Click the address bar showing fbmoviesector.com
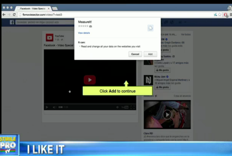The image size is (232, 156). [x=103, y=15]
